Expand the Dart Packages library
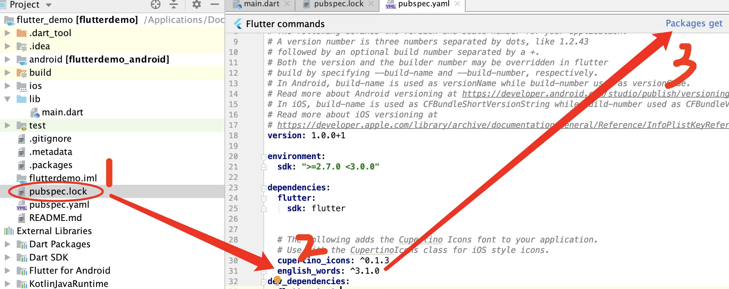Image resolution: width=729 pixels, height=289 pixels. pos(7,244)
